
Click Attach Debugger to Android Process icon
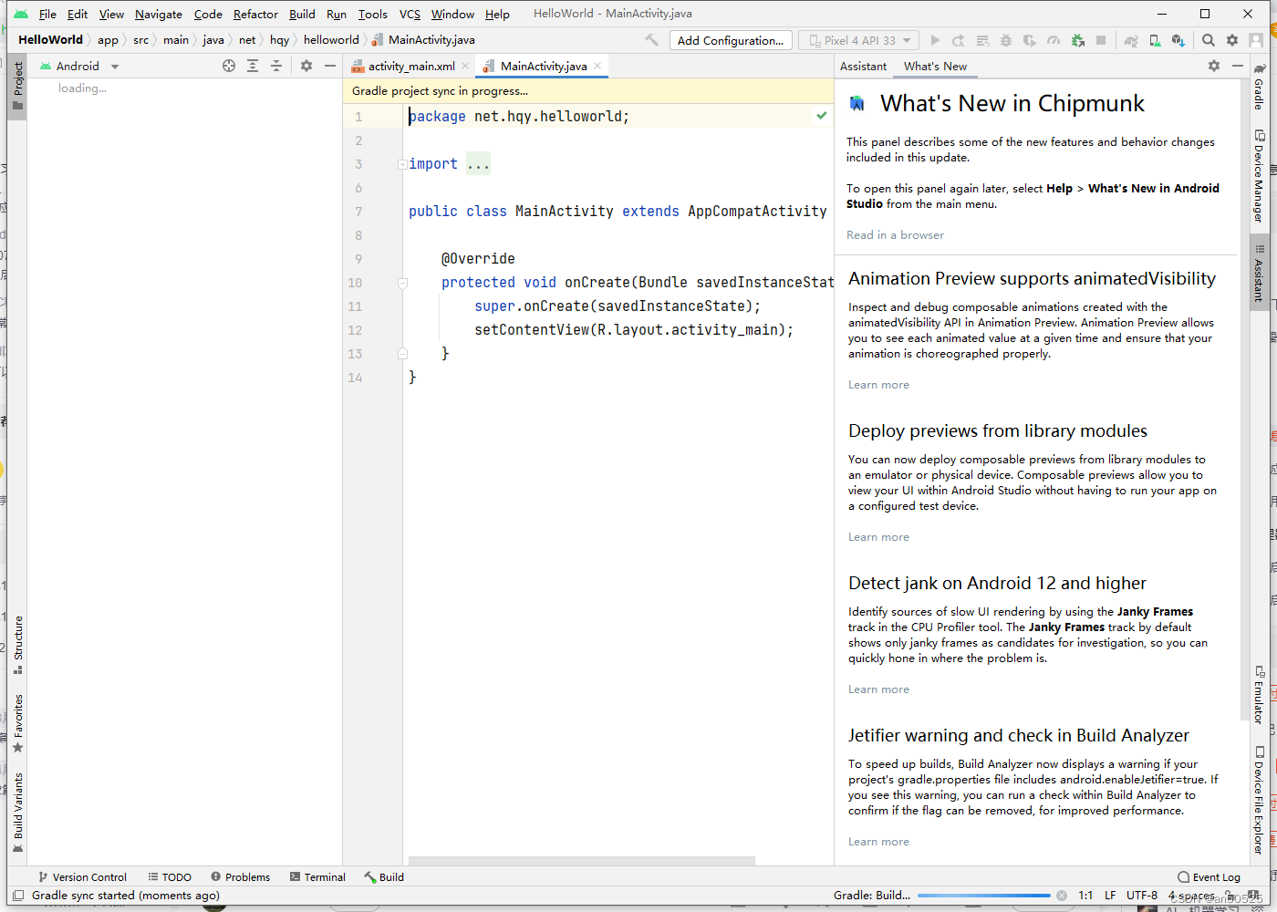click(x=1077, y=40)
